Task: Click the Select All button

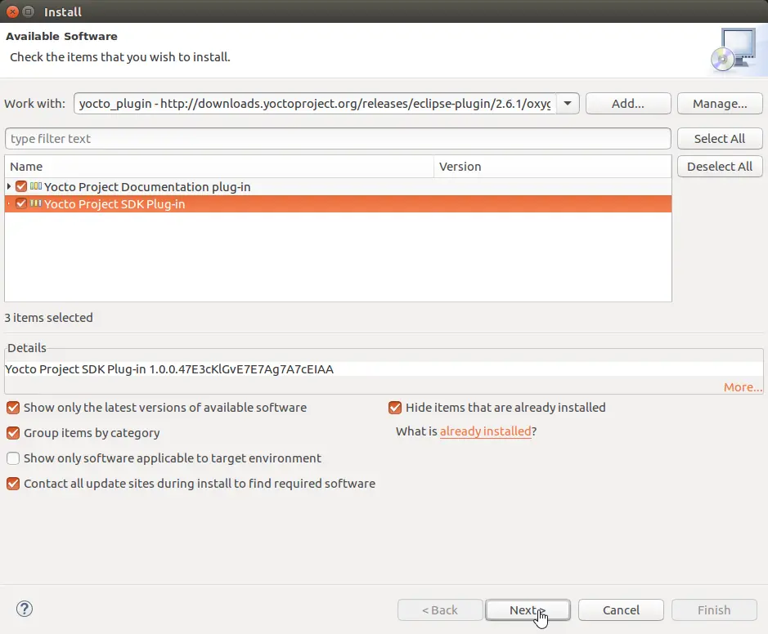Action: pyautogui.click(x=720, y=139)
